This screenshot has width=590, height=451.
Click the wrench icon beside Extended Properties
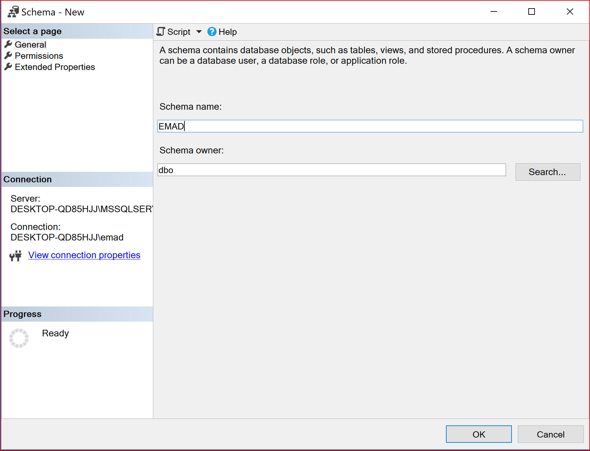(x=8, y=67)
